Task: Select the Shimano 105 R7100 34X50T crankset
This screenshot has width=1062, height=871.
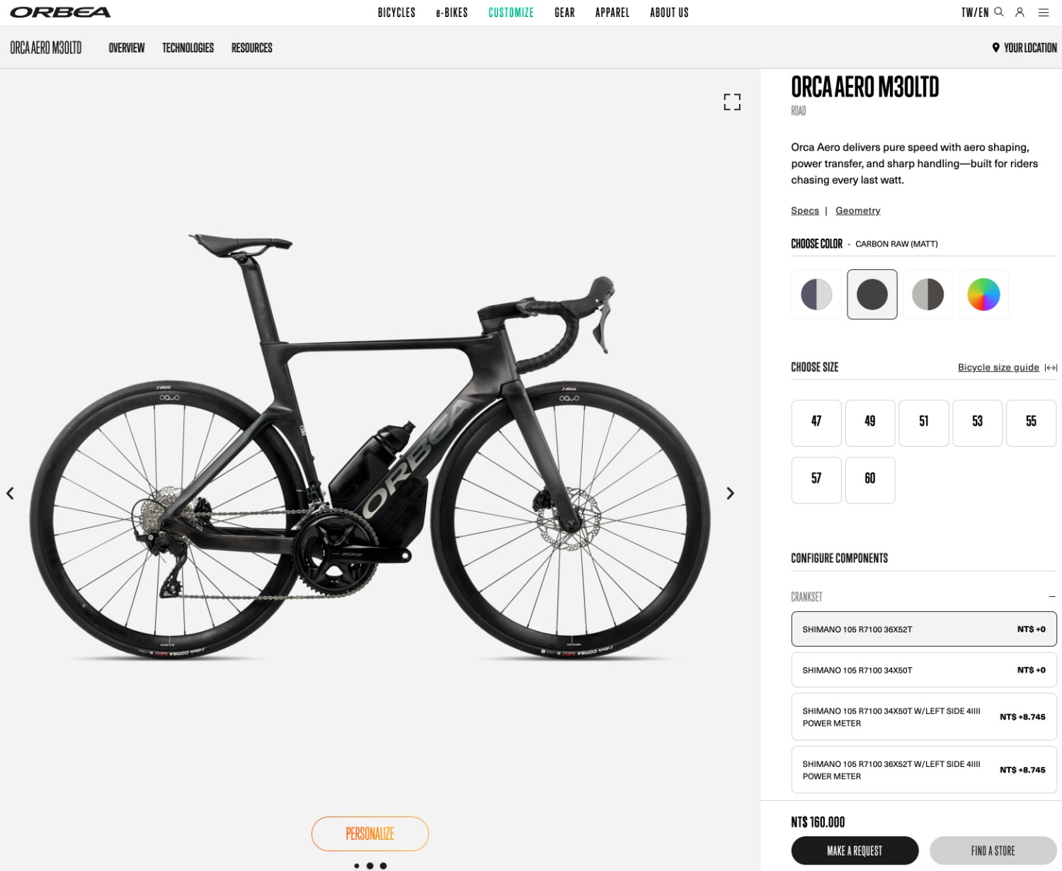Action: (x=923, y=670)
